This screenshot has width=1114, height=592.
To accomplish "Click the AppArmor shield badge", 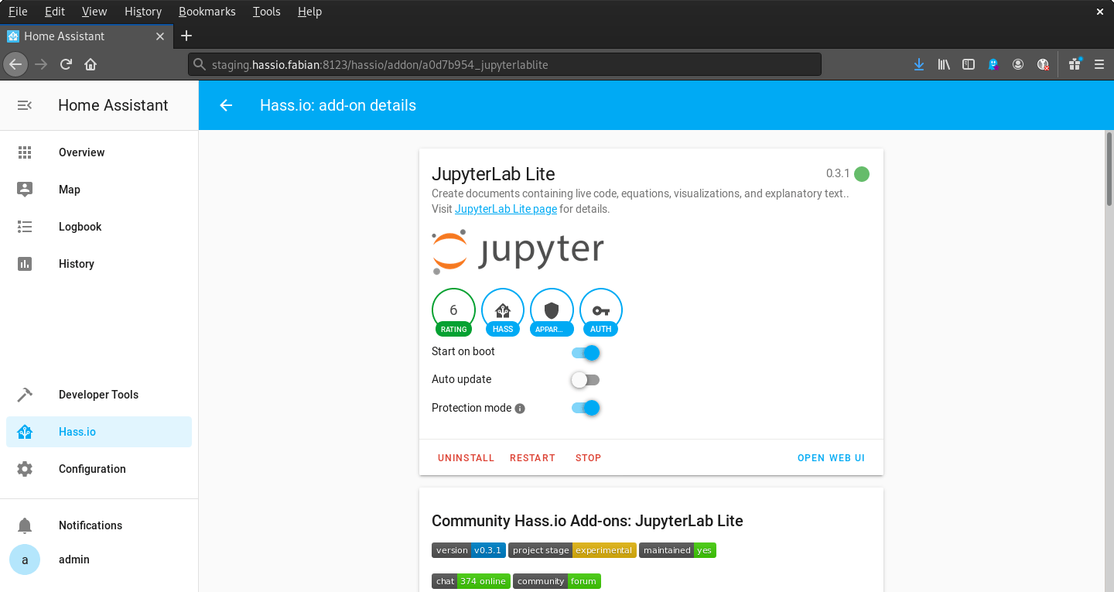I will click(552, 310).
